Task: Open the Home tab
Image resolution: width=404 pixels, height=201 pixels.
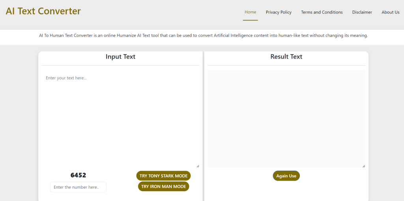Action: tap(250, 12)
